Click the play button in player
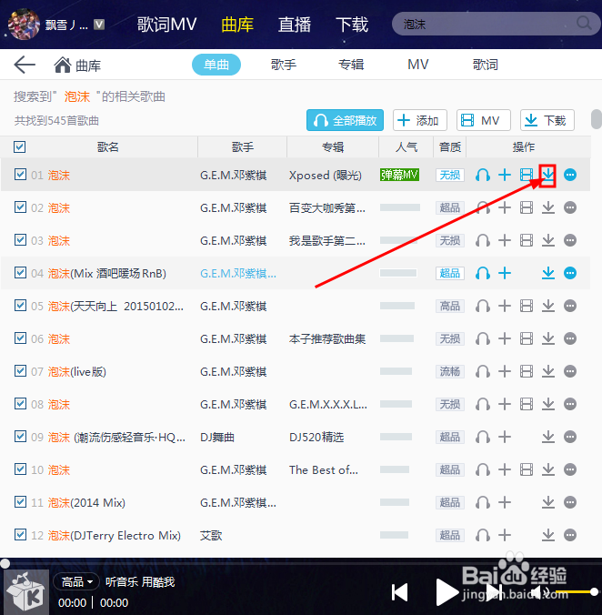The width and height of the screenshot is (602, 615). 446,592
